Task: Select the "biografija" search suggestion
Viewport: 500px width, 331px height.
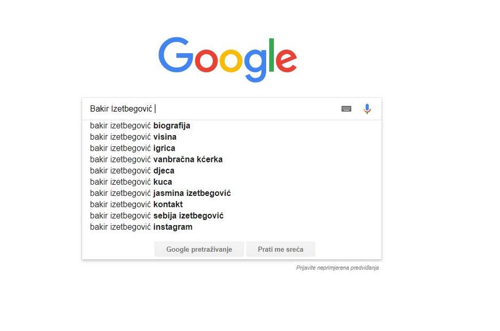Action: [x=140, y=126]
